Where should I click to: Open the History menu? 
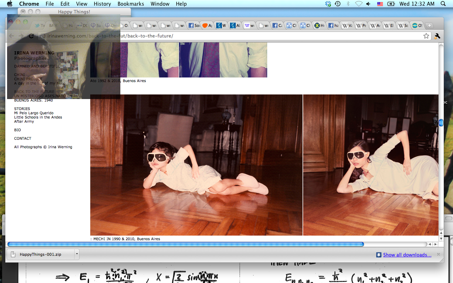tap(102, 4)
